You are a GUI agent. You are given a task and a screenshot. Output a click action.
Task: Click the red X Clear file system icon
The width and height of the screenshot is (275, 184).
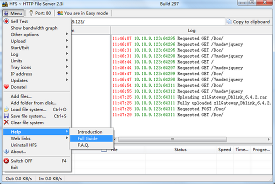[6, 122]
